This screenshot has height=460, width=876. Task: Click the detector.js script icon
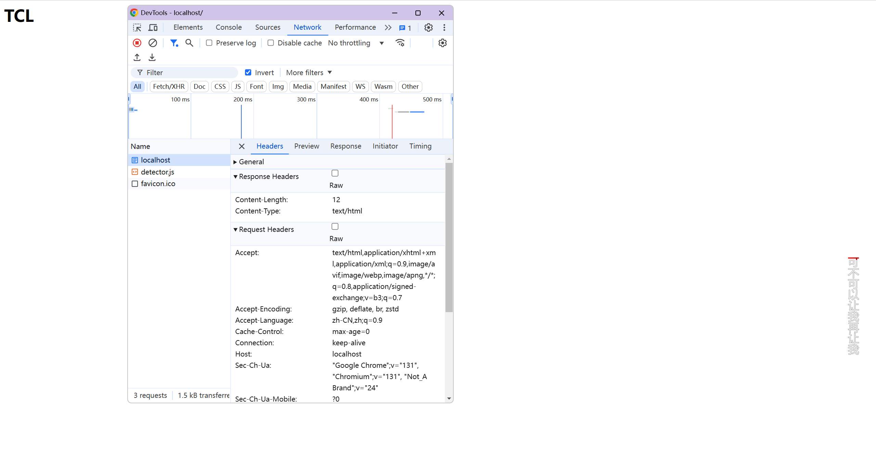(x=135, y=172)
